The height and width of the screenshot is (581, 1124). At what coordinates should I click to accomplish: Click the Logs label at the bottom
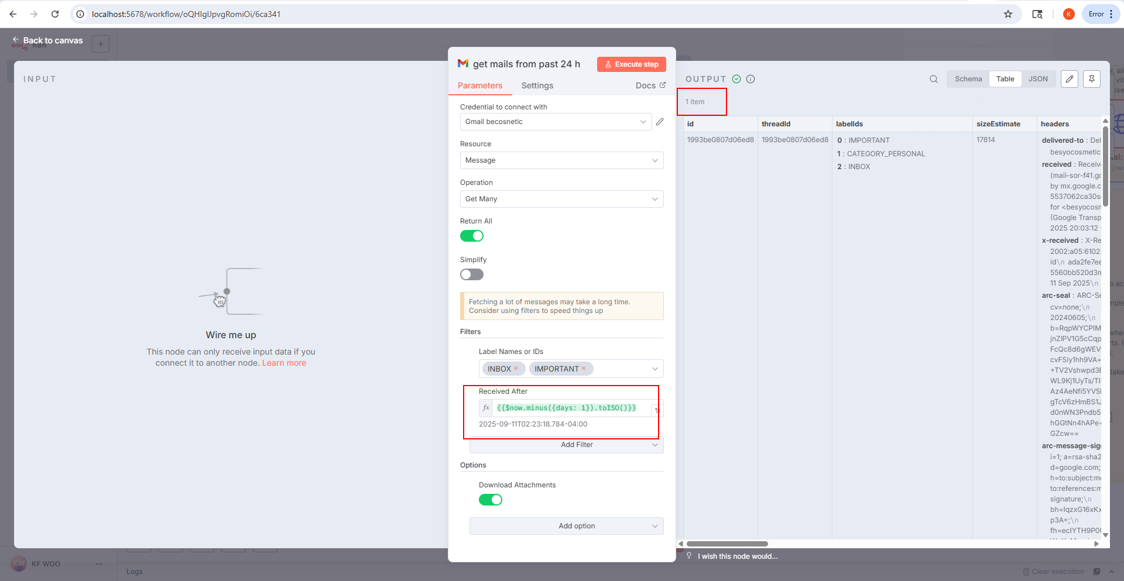135,572
